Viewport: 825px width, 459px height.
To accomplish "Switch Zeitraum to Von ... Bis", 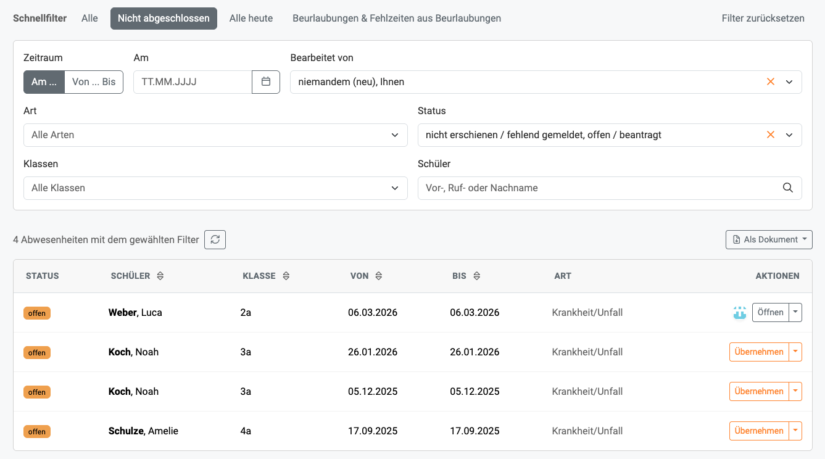I will click(x=94, y=81).
